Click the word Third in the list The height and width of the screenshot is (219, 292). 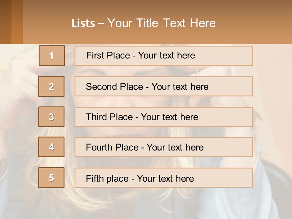(97, 117)
